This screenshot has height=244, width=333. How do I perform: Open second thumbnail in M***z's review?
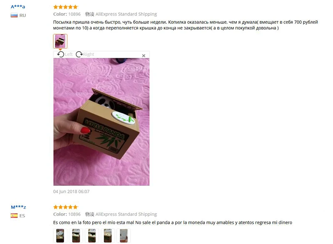tap(76, 236)
